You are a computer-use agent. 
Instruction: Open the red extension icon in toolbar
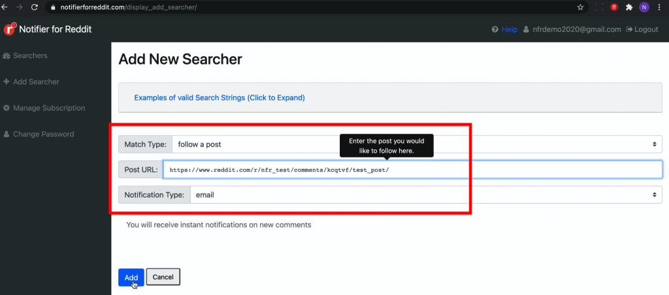point(614,7)
